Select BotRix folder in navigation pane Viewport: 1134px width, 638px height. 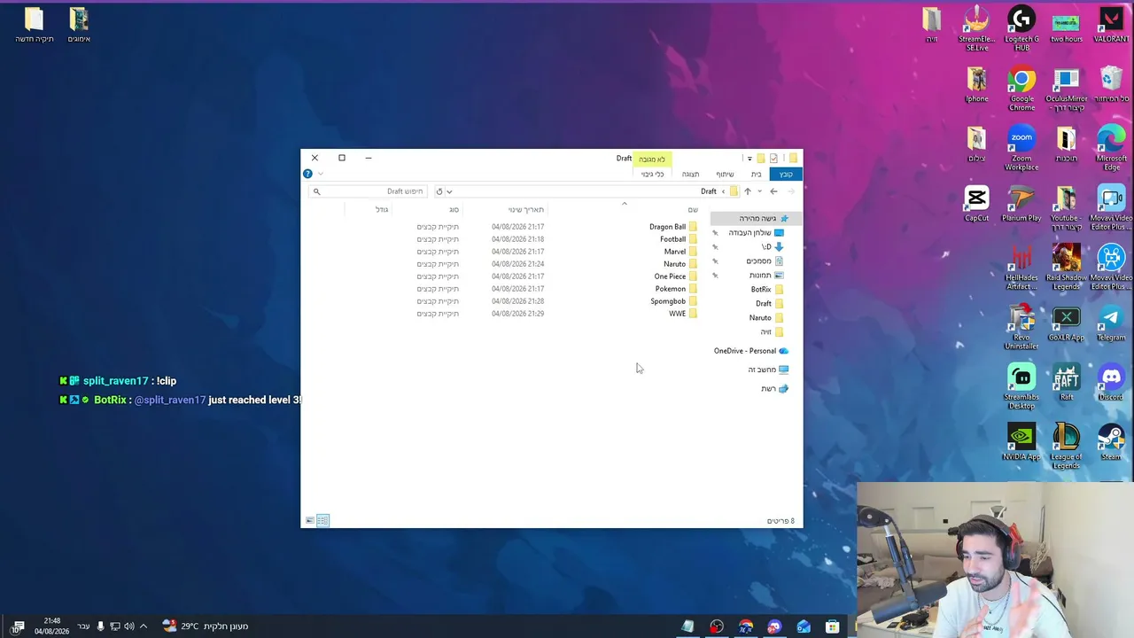pos(766,289)
